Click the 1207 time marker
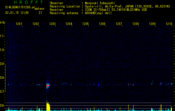This screenshot has height=111, width=175. pyautogui.click(x=119, y=24)
